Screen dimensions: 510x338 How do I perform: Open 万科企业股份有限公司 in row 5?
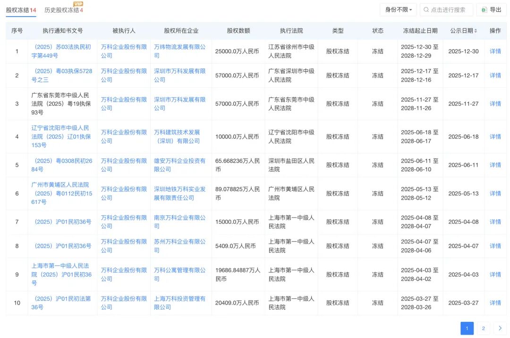point(124,165)
